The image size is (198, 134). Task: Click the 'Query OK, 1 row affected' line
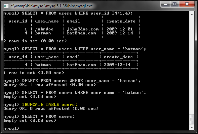(x=50, y=85)
